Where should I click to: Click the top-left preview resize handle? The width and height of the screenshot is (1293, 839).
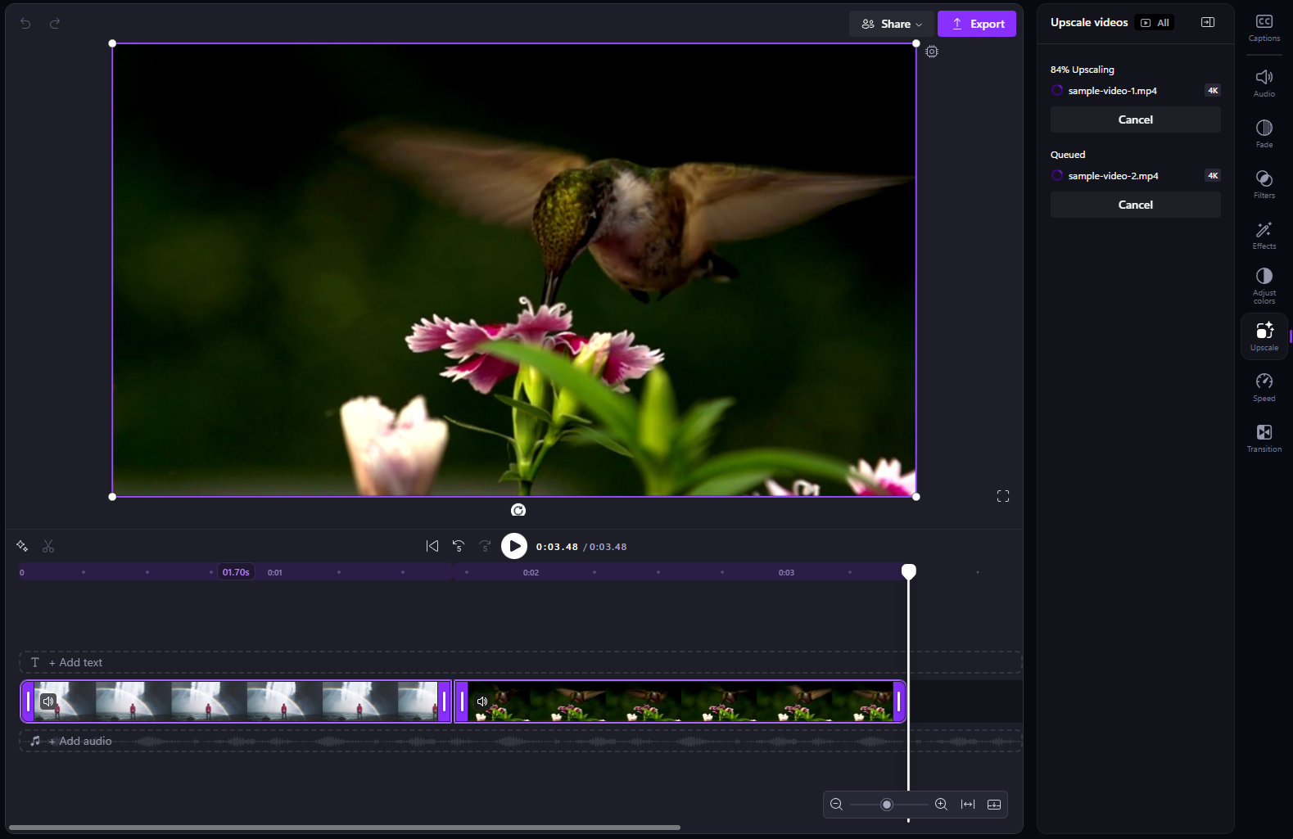pos(112,43)
